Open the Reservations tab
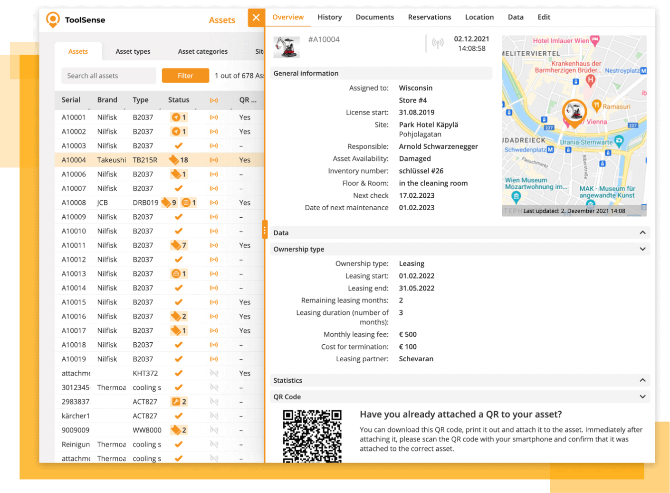670x493 pixels. pos(429,17)
